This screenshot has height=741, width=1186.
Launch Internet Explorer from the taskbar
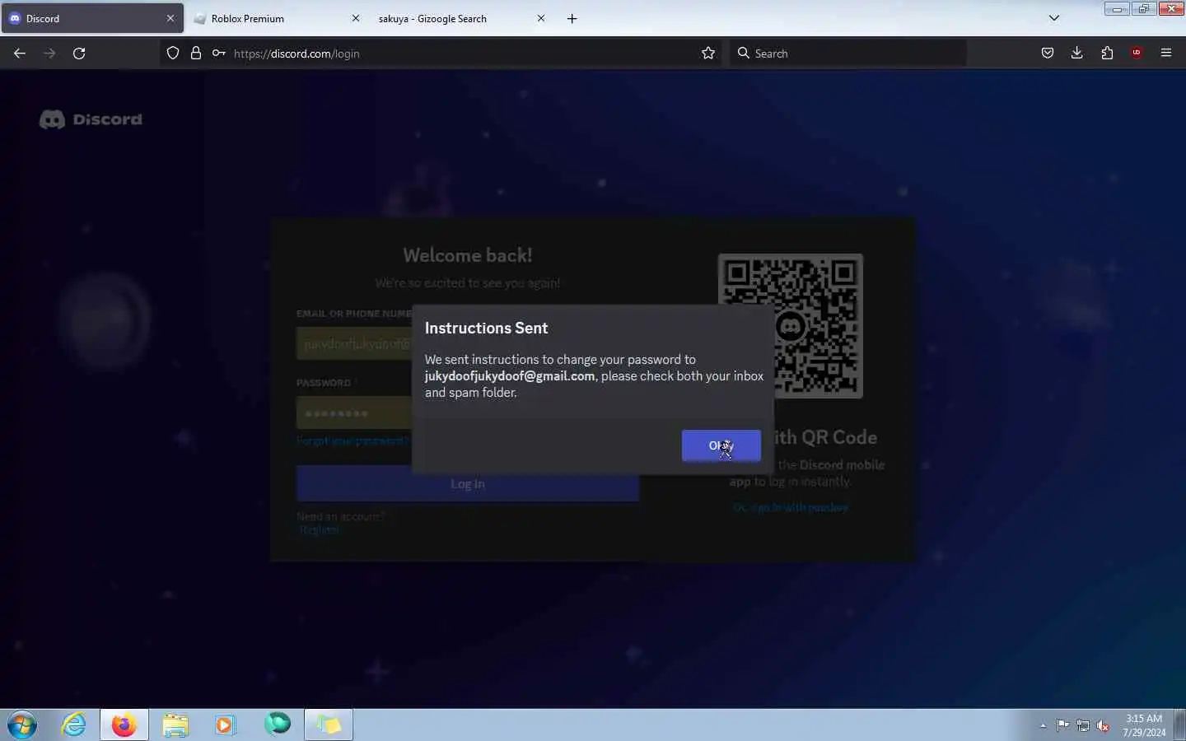click(74, 725)
